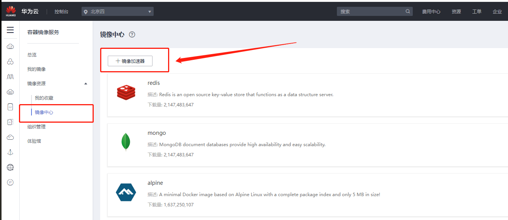Click the 镜像中心 page heading
The width and height of the screenshot is (508, 220).
112,34
